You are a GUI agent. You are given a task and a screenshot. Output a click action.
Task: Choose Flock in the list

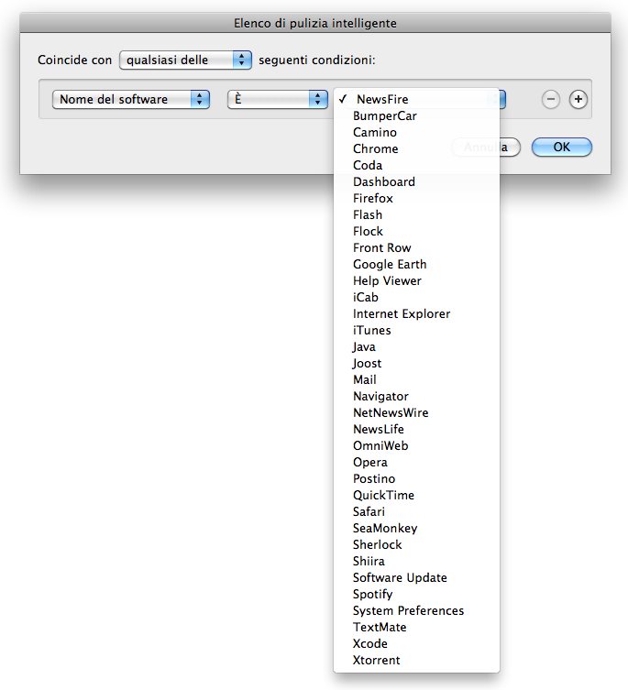416,232
